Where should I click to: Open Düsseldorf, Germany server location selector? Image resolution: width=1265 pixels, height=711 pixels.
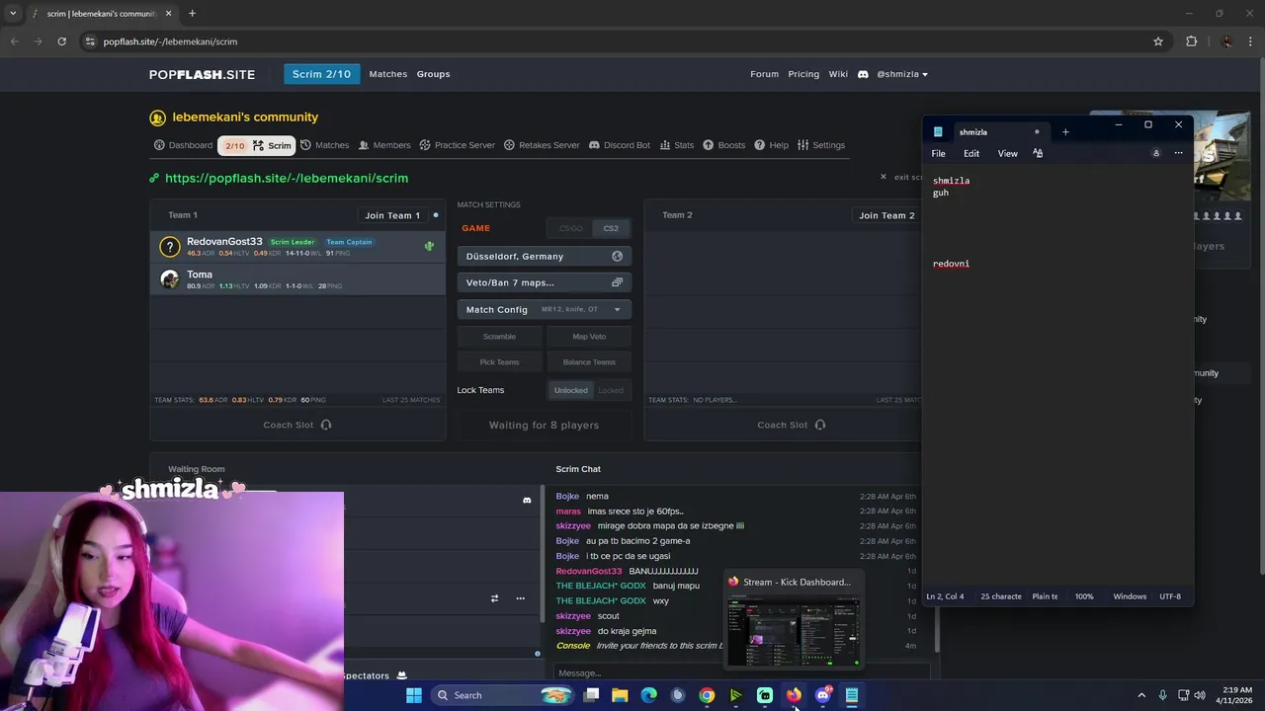tap(545, 256)
